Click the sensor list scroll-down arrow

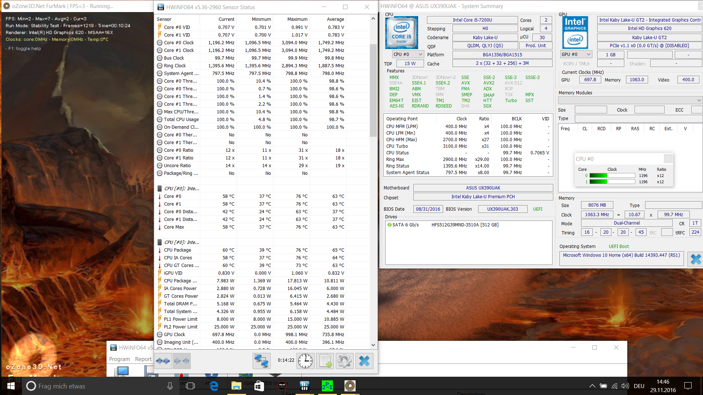pyautogui.click(x=373, y=345)
